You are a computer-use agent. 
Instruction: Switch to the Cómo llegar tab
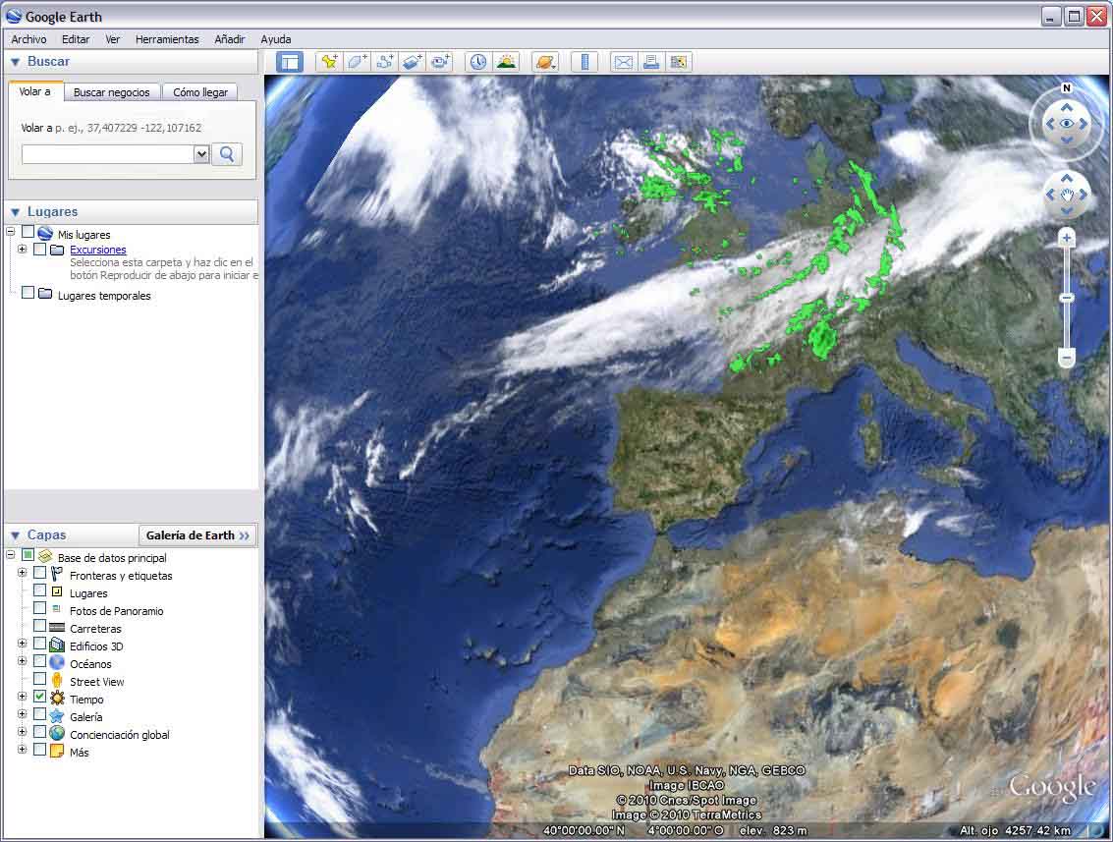point(200,92)
